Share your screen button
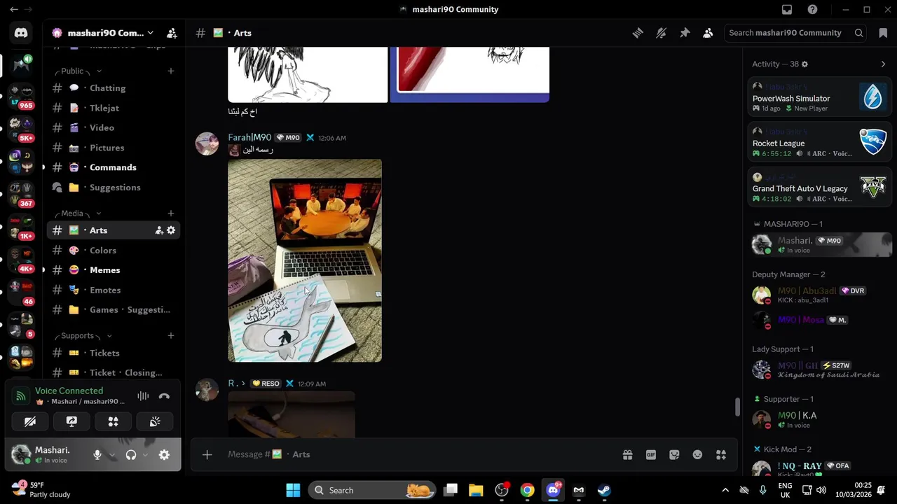Screen dimensions: 897x504 click(71, 421)
